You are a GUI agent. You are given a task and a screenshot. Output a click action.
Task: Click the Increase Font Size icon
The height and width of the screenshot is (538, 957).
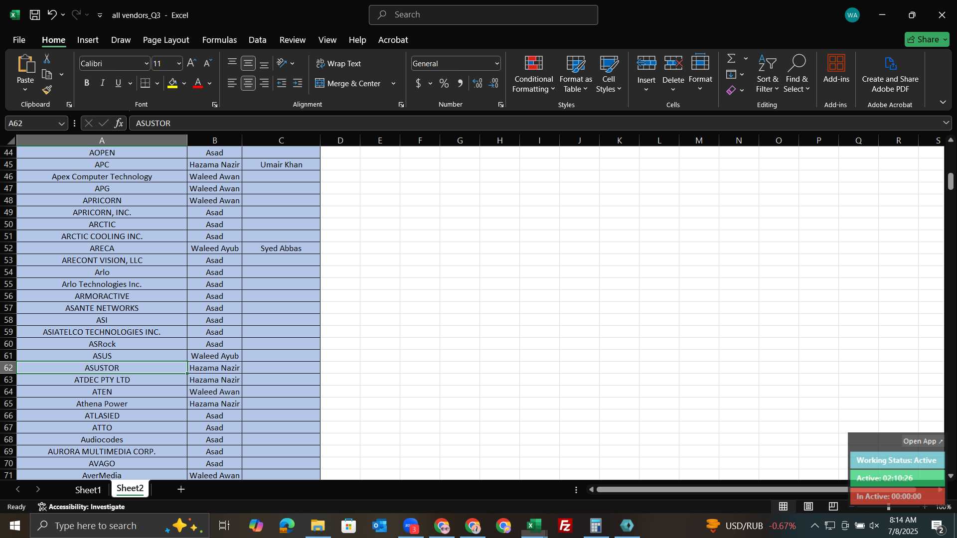(x=191, y=63)
